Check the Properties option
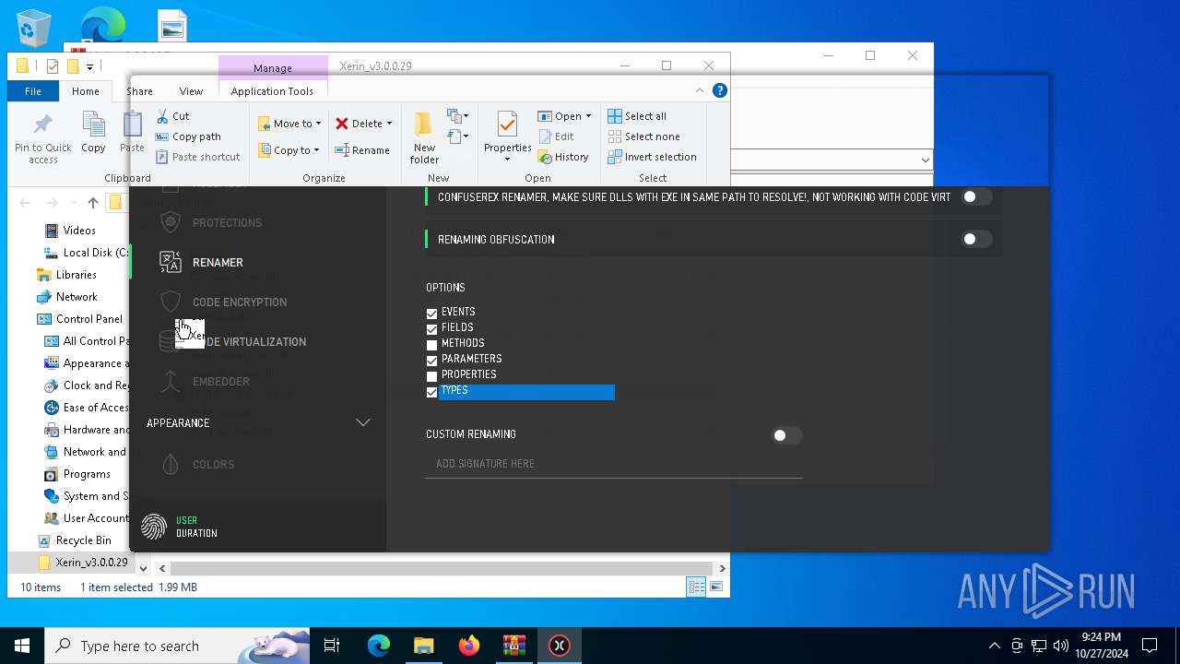This screenshot has height=664, width=1180. point(431,376)
